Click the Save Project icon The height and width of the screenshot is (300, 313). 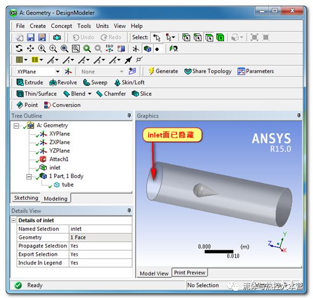[x=31, y=37]
